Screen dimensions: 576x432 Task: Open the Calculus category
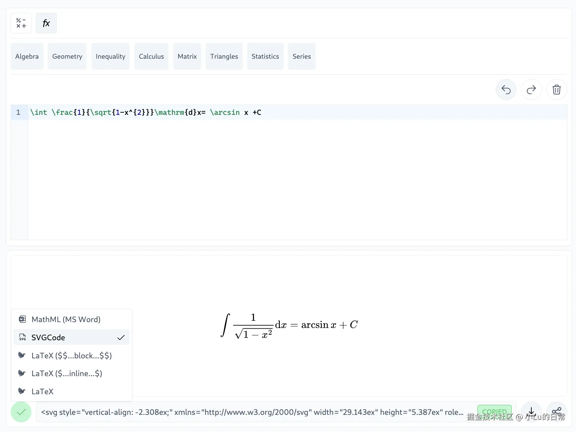[x=151, y=56]
